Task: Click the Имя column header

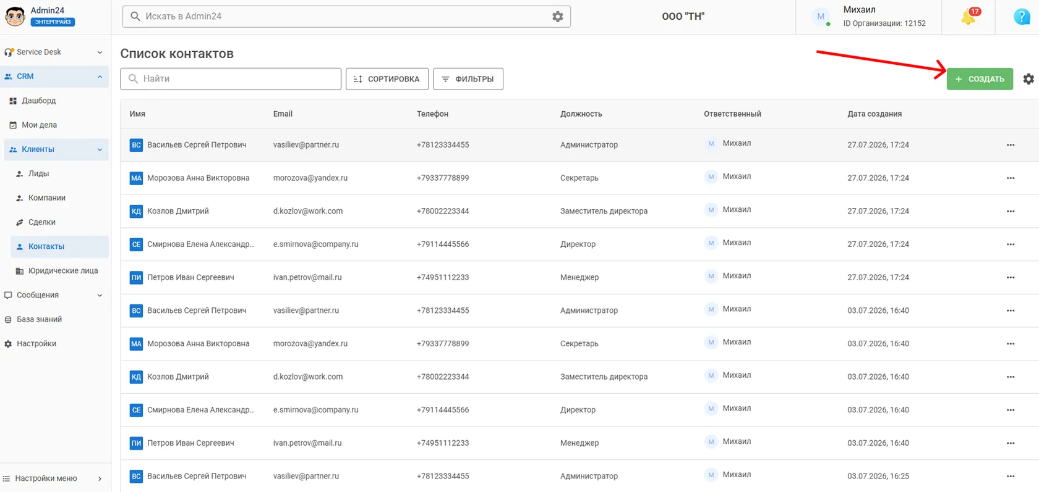Action: coord(137,114)
